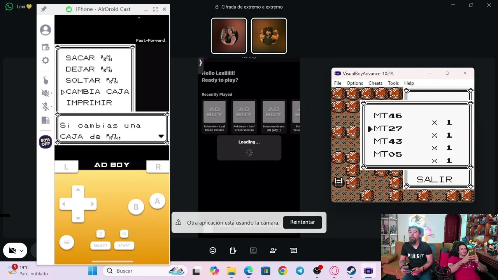This screenshot has width=498, height=280.
Task: Expand the speaker options arrow in AirDroid sidebar
Action: tap(51, 93)
